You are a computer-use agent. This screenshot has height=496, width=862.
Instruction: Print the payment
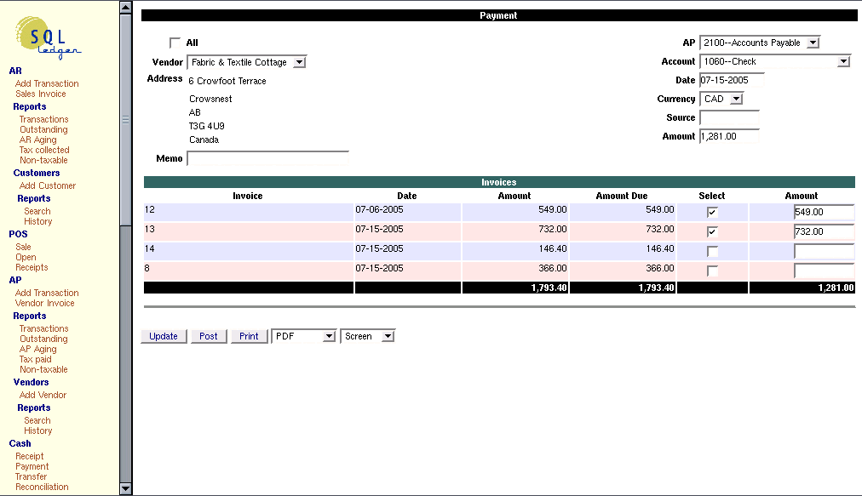click(x=248, y=336)
